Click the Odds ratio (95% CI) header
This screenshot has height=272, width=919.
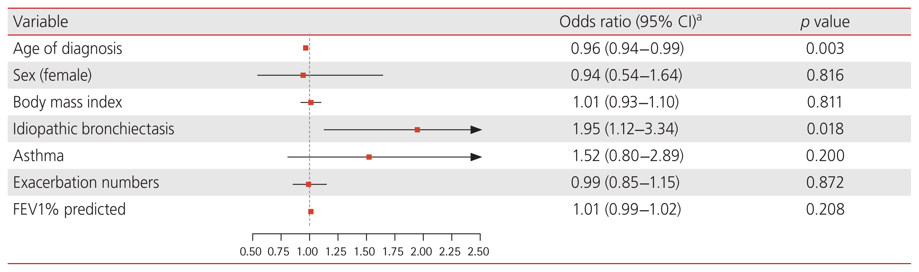[630, 22]
